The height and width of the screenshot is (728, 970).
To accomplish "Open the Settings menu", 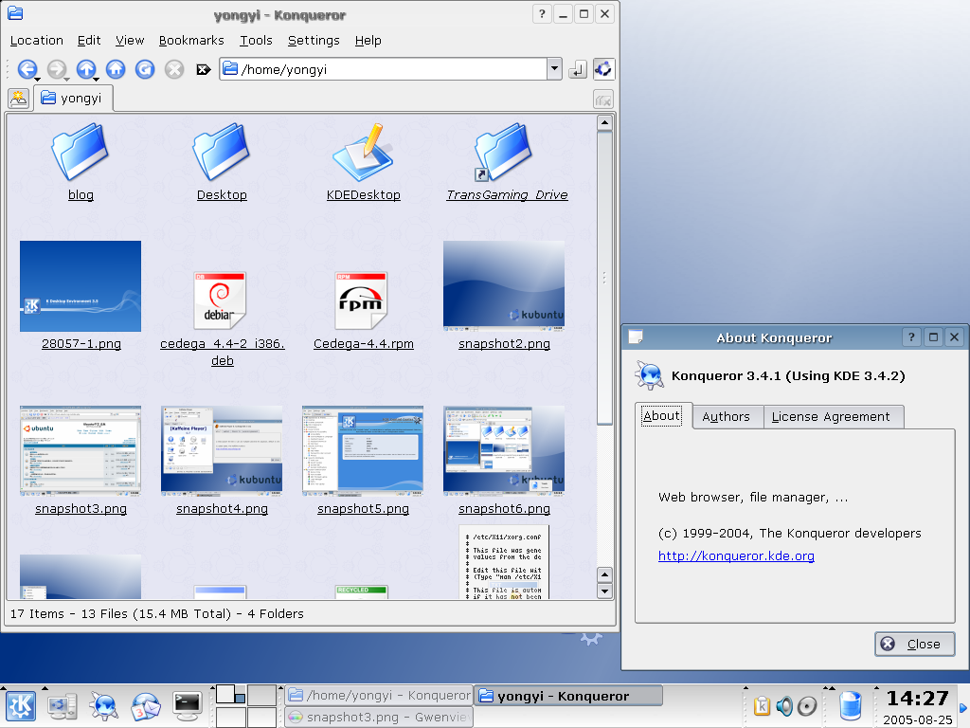I will (314, 40).
